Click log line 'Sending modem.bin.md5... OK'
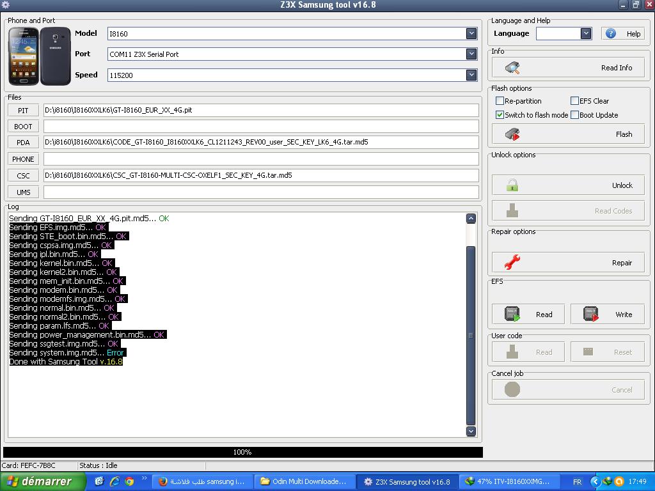Image resolution: width=655 pixels, height=491 pixels. [x=63, y=290]
